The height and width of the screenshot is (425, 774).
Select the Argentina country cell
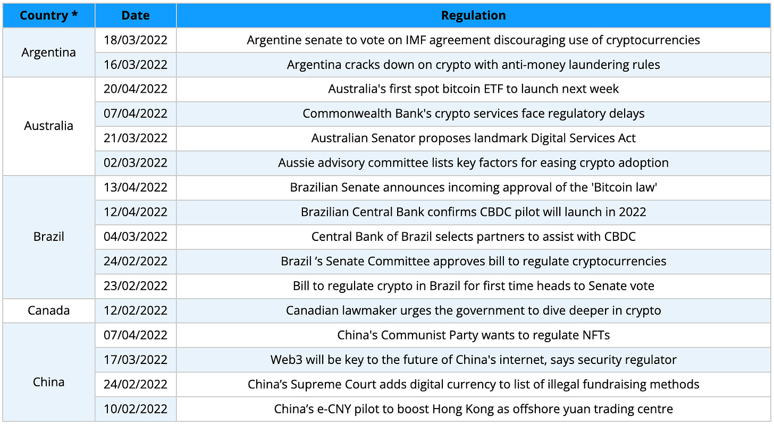(x=48, y=53)
